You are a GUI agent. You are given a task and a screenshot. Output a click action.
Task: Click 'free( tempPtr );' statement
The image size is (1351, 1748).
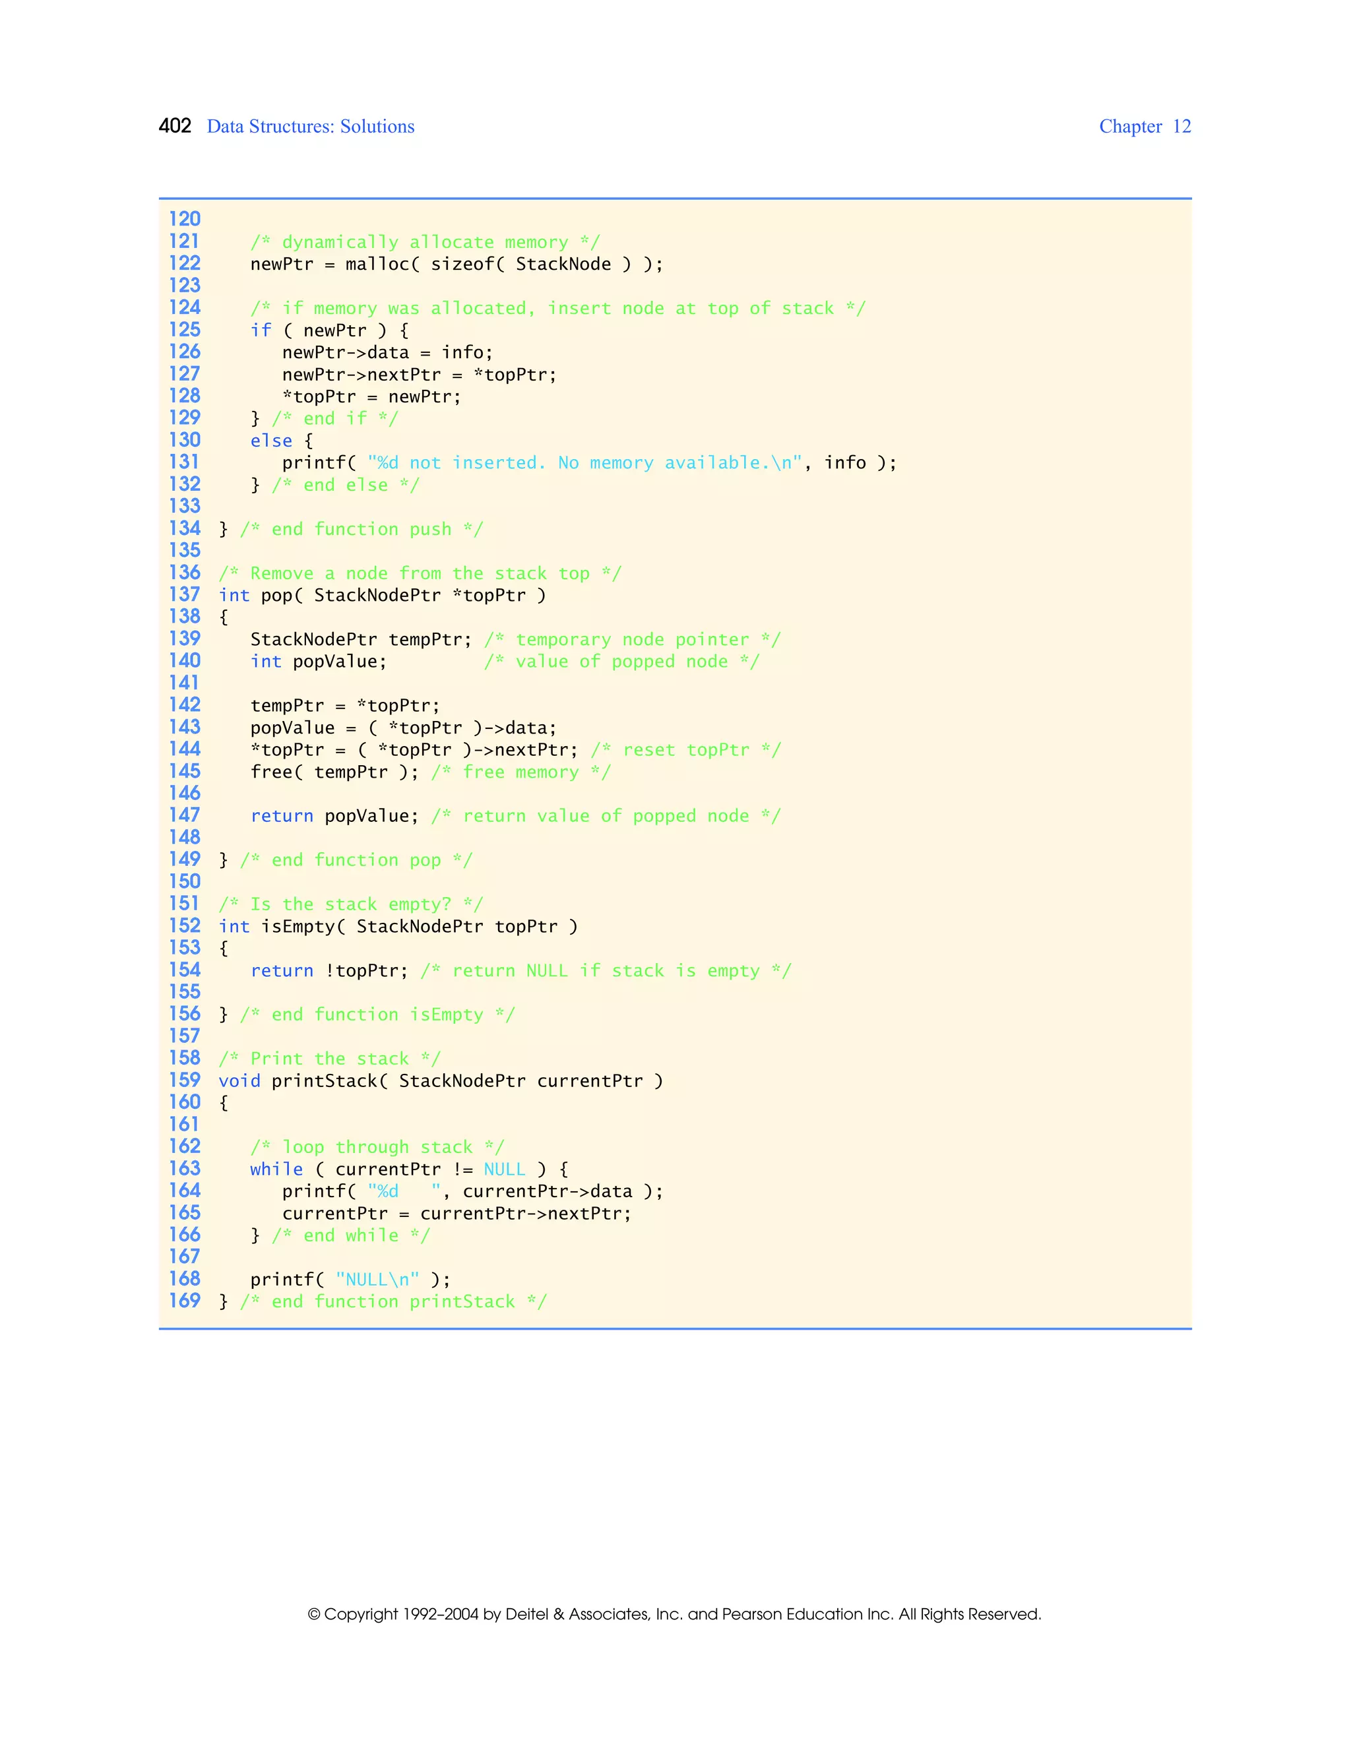click(x=334, y=772)
